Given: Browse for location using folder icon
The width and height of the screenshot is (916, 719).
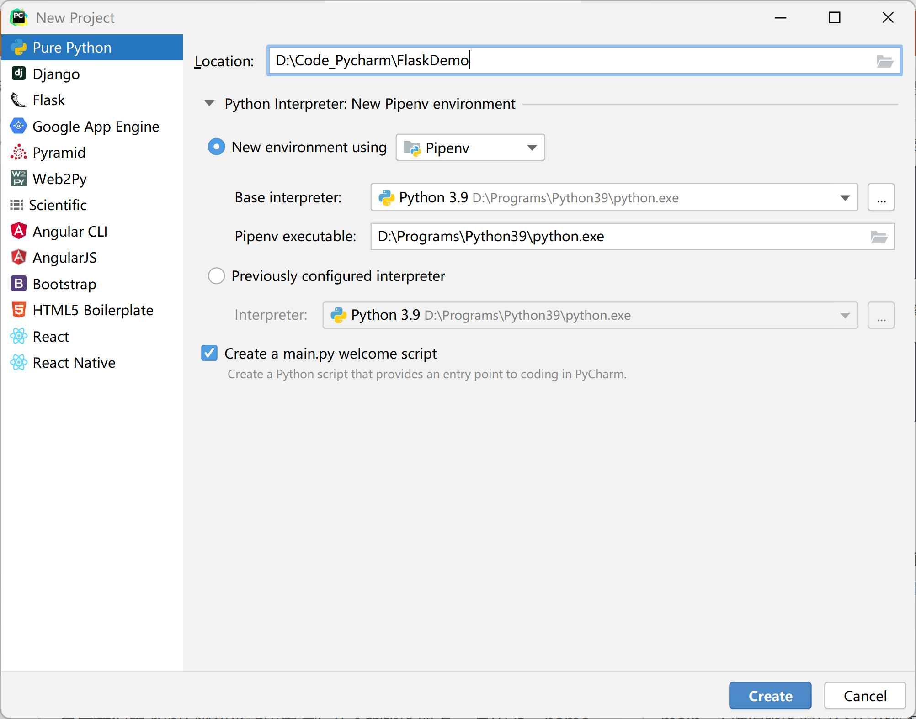Looking at the screenshot, I should pos(884,61).
